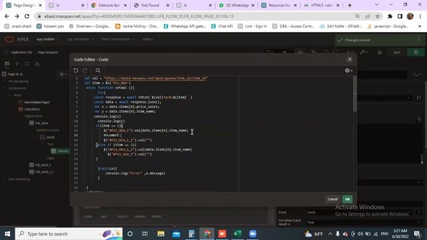Open the Shared Components icon in toolbar
The image size is (427, 240).
point(380,52)
